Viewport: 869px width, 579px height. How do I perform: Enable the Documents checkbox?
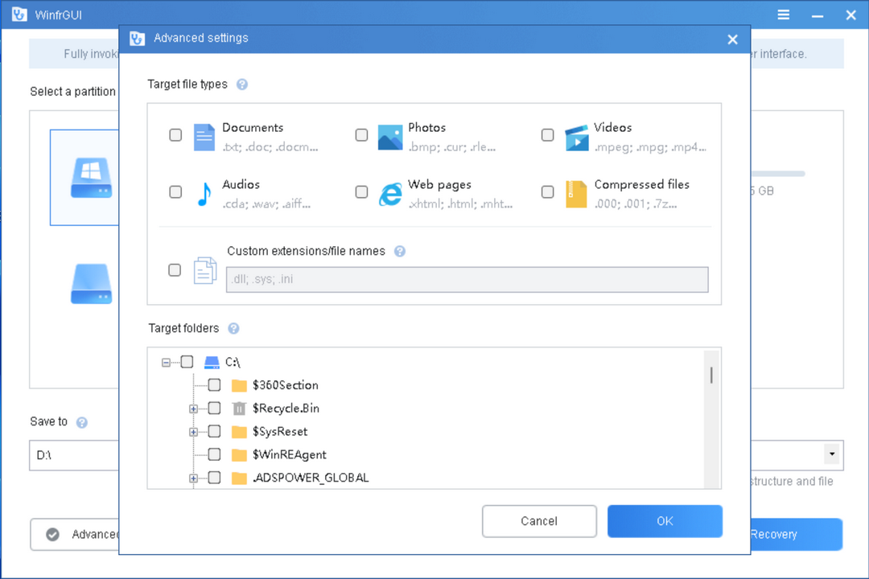pyautogui.click(x=175, y=135)
